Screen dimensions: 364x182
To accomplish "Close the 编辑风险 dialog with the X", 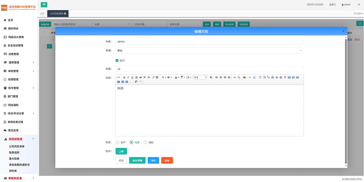I will pos(343,31).
